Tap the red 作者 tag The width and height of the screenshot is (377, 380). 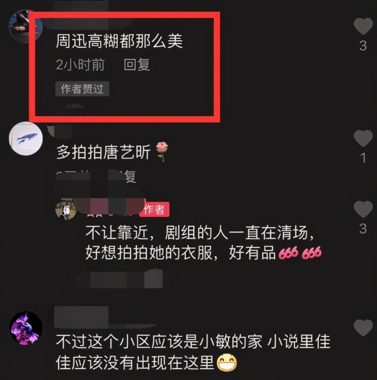coord(154,209)
